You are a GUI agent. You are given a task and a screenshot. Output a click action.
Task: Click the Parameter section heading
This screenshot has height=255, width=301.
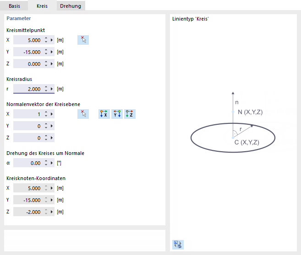coord(19,18)
